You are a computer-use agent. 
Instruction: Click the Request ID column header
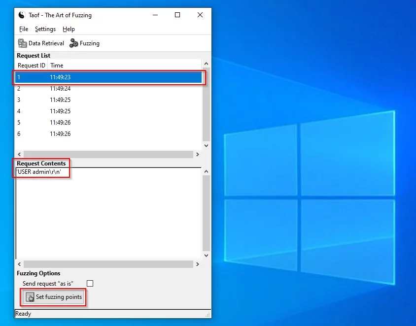coord(31,65)
